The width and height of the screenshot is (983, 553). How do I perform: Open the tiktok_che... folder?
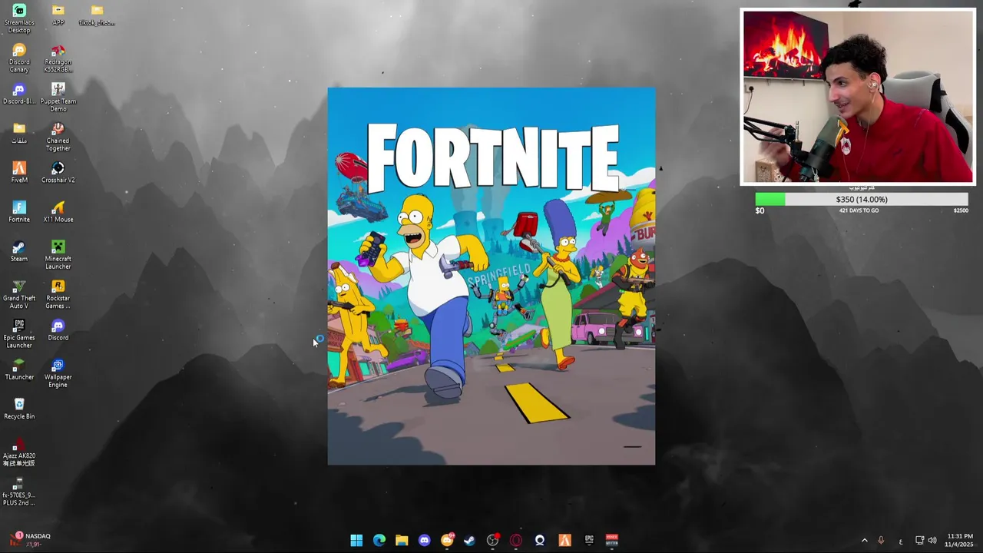coord(97,15)
